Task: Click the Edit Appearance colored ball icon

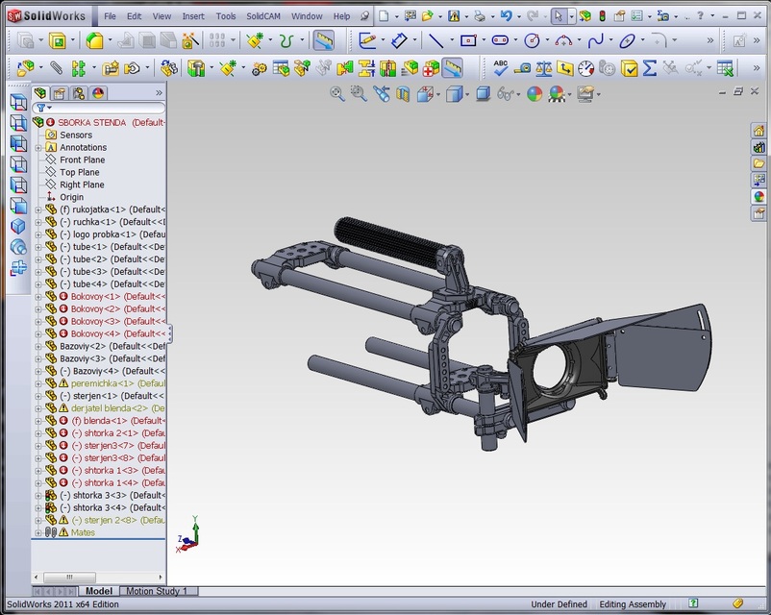Action: coord(535,93)
